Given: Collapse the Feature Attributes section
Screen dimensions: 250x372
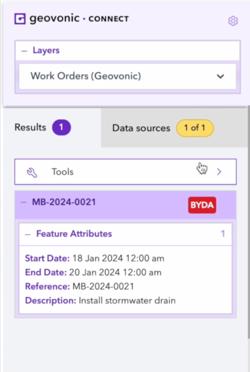Looking at the screenshot, I should coord(125,234).
